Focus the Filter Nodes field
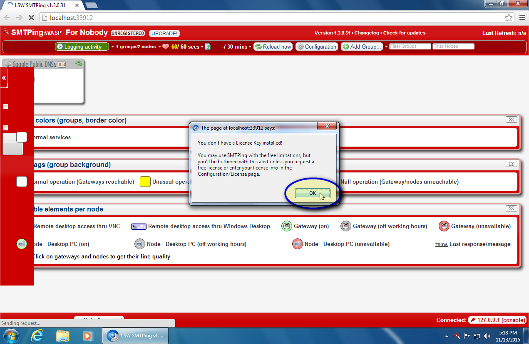This screenshot has width=529, height=344. point(453,47)
